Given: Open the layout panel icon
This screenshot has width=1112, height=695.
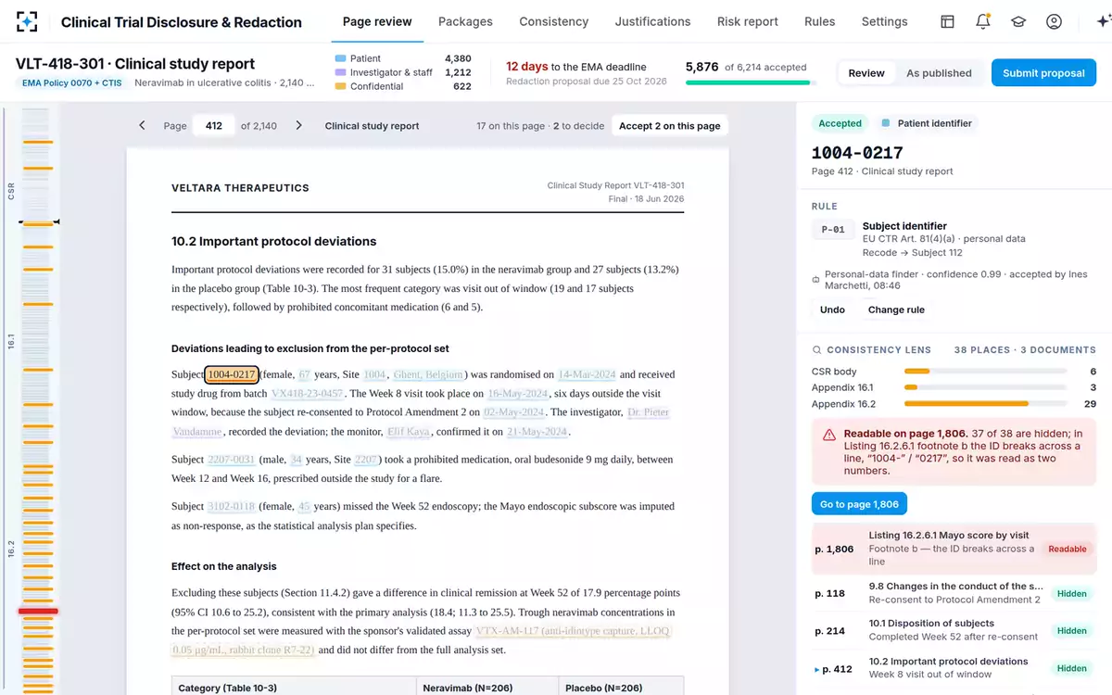Looking at the screenshot, I should [x=947, y=21].
